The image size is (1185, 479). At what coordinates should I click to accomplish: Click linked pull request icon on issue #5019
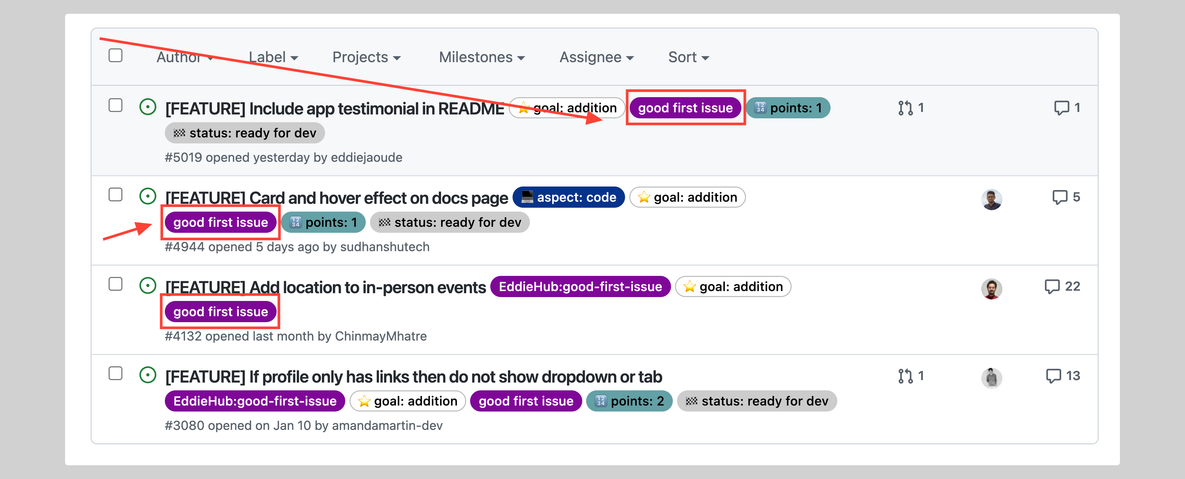[x=905, y=108]
